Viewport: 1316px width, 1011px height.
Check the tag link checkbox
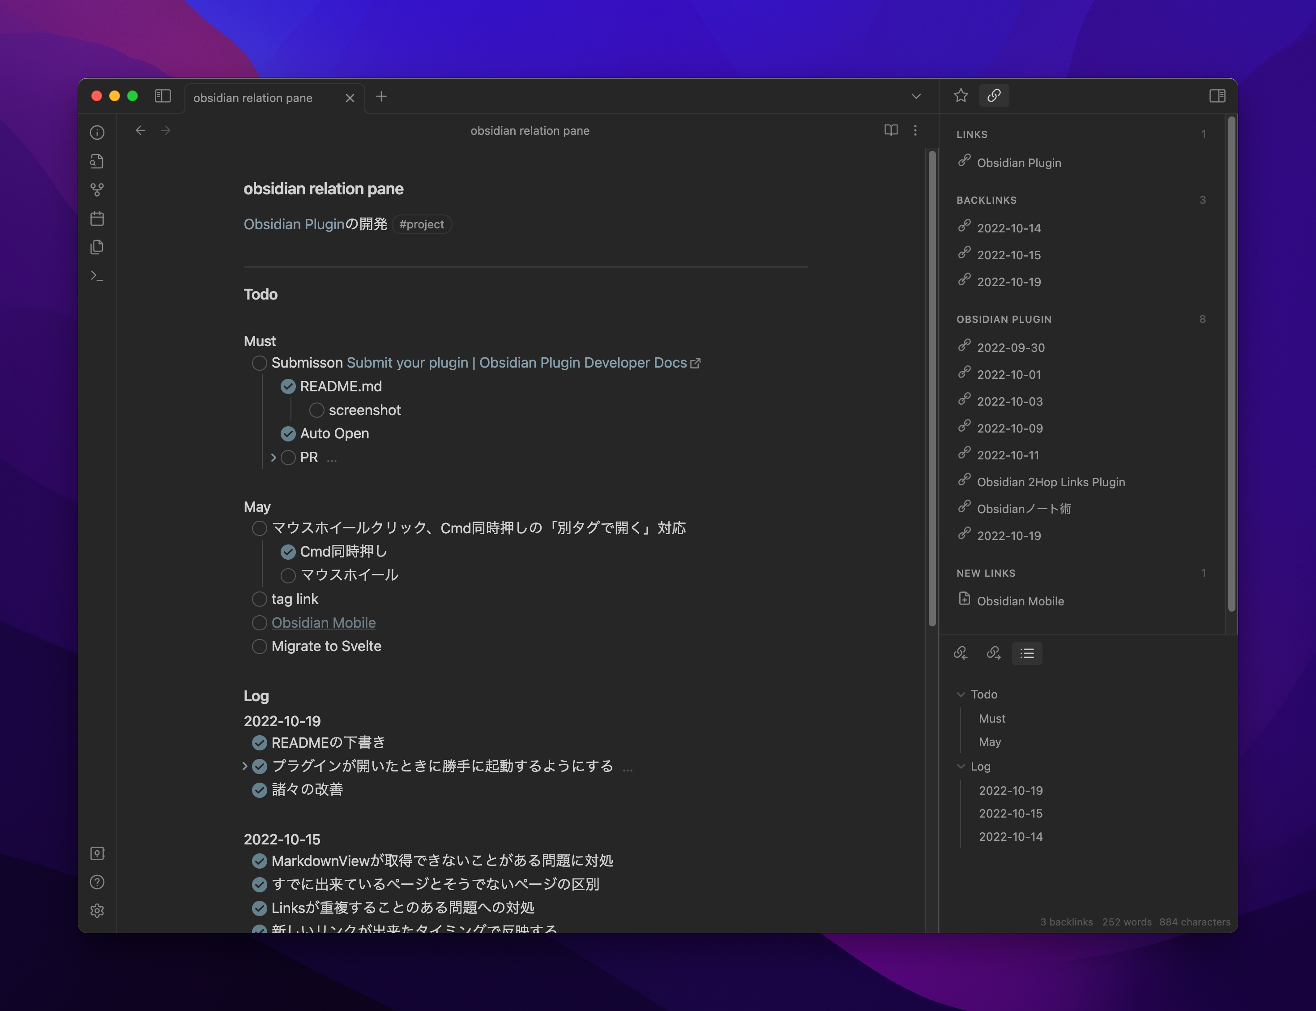[x=259, y=599]
